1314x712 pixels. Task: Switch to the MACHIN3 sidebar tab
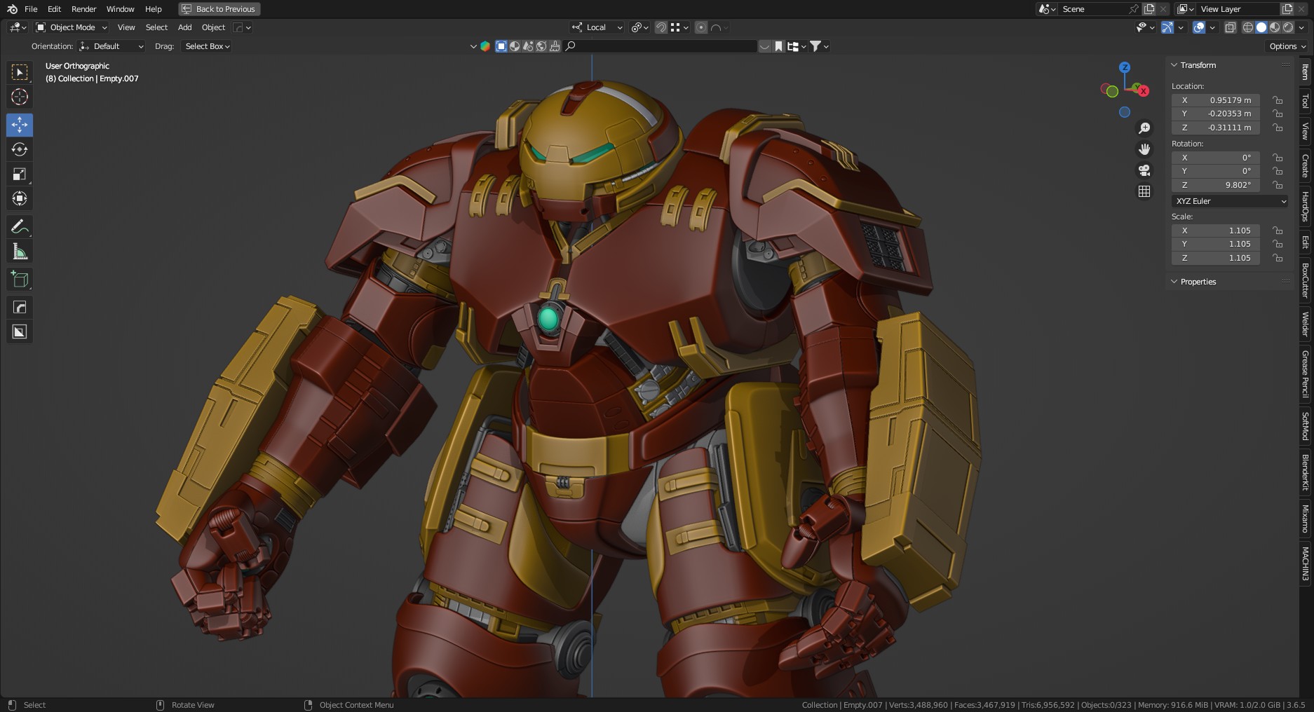1305,563
